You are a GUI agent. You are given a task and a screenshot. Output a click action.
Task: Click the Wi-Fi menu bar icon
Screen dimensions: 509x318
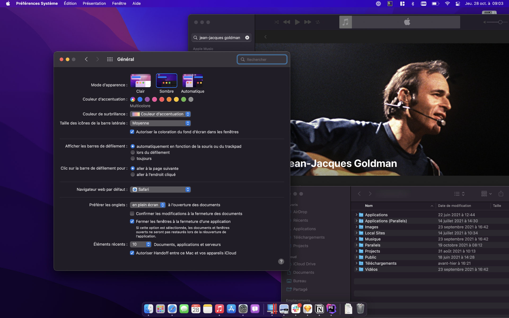tap(447, 3)
